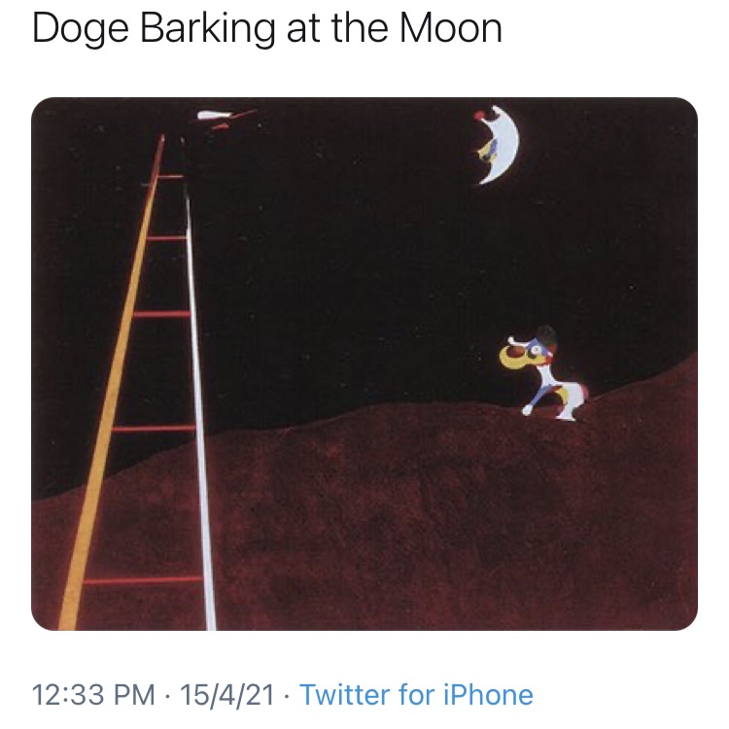
Task: Click the tweet text Doge Barking at the Moon
Action: (267, 30)
